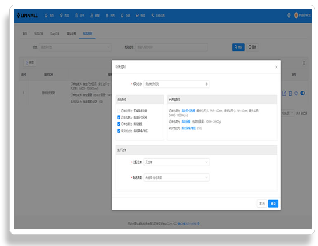
Task: Switch to the Ebay orders tab
Action: pyautogui.click(x=55, y=33)
